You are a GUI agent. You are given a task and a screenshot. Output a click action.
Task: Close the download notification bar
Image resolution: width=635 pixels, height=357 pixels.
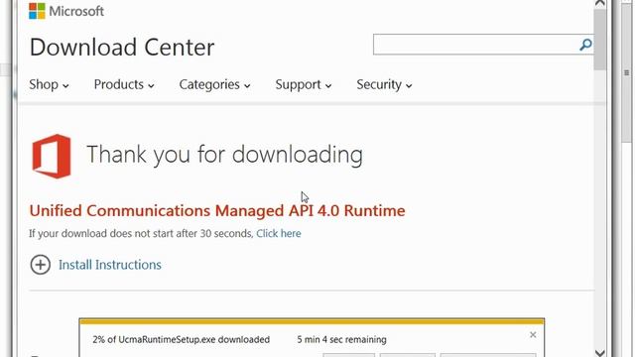point(533,335)
